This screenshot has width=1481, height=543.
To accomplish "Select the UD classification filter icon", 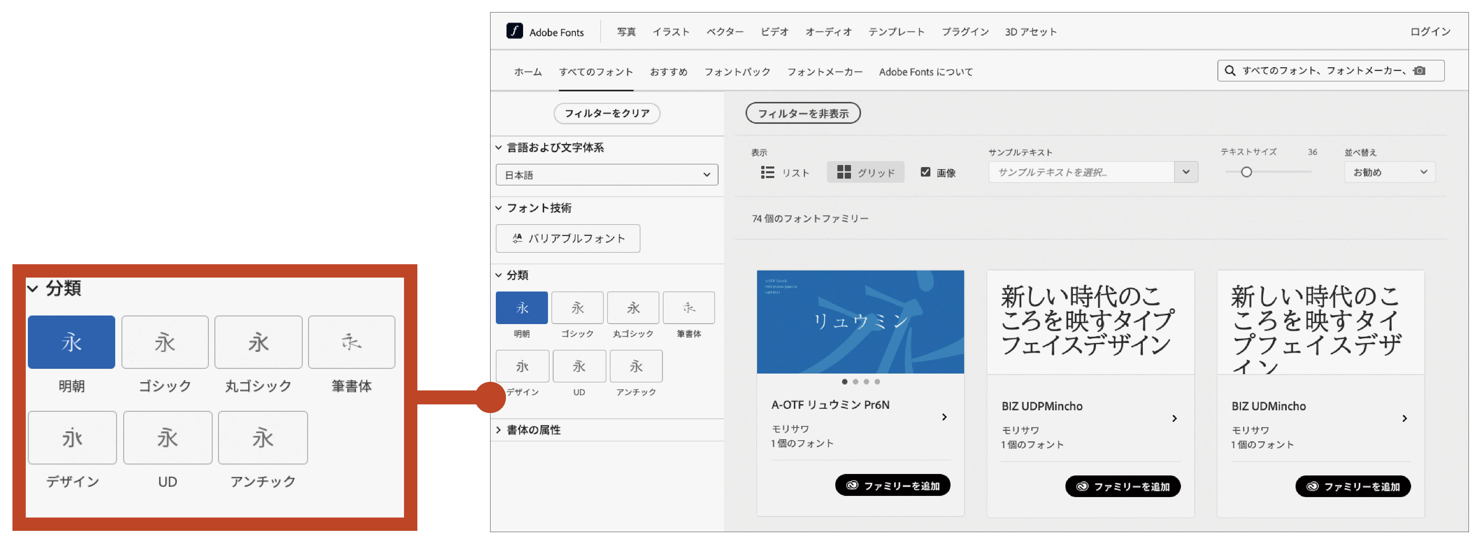I will tap(579, 366).
